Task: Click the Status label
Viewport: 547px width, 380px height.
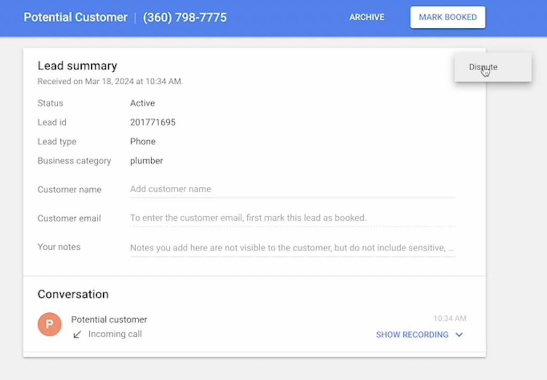Action: point(50,103)
